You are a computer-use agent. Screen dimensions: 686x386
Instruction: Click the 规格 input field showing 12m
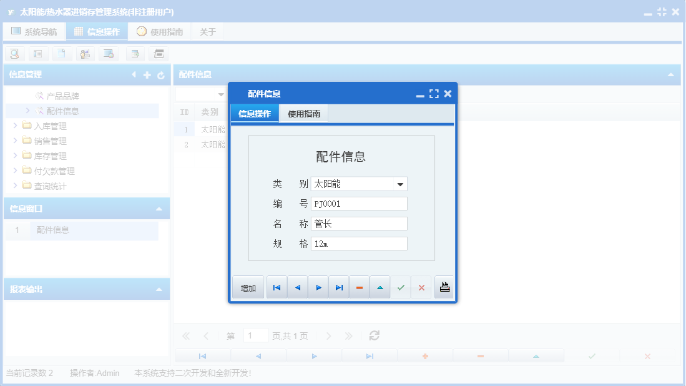coord(359,243)
